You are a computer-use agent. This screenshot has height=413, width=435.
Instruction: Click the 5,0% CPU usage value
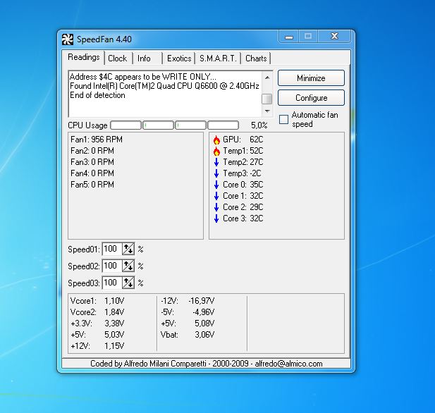point(259,125)
